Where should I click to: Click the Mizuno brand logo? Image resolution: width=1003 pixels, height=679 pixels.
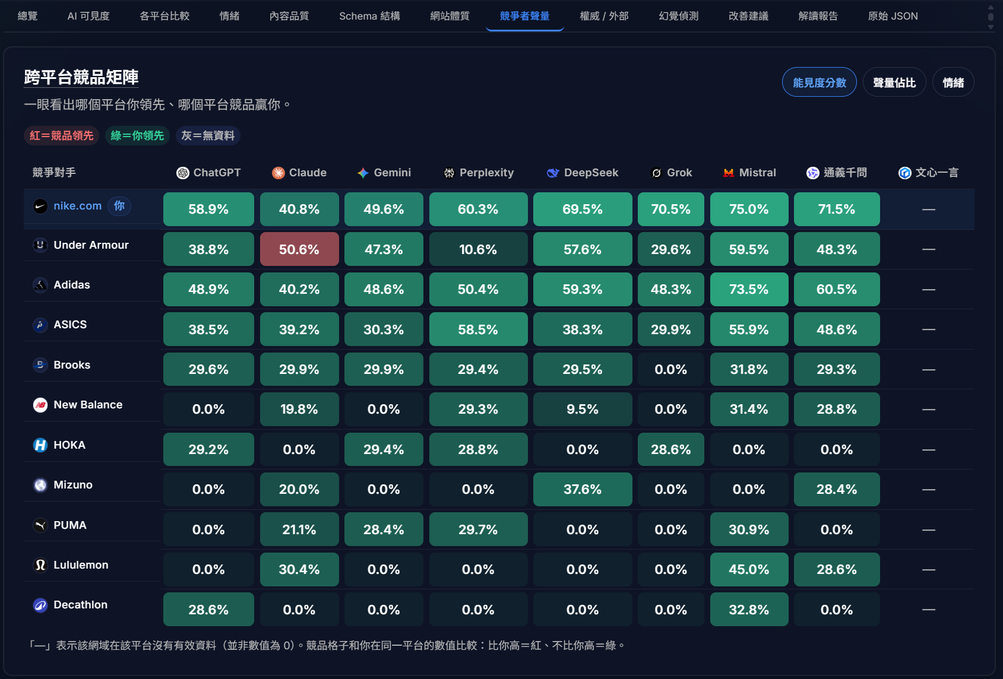tap(40, 485)
